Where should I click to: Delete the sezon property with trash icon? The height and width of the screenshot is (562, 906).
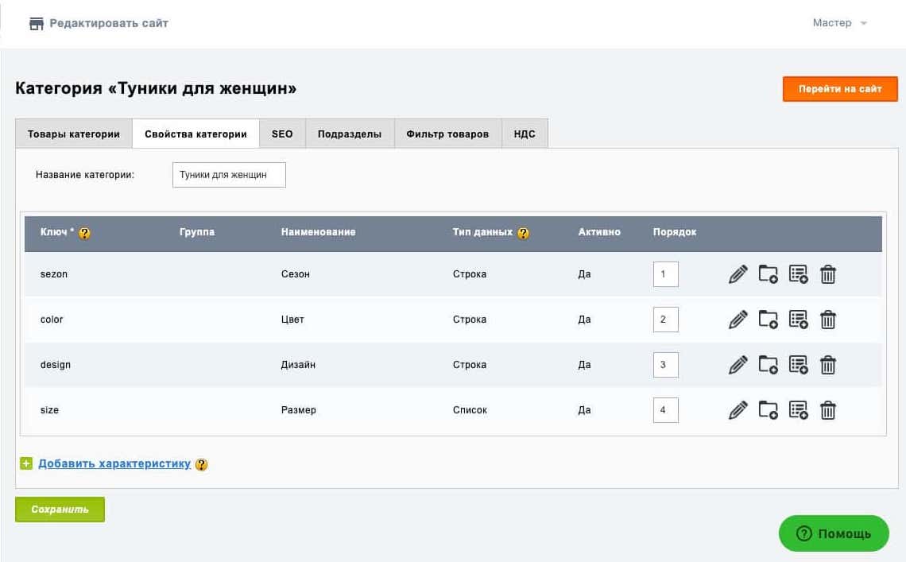pyautogui.click(x=828, y=274)
